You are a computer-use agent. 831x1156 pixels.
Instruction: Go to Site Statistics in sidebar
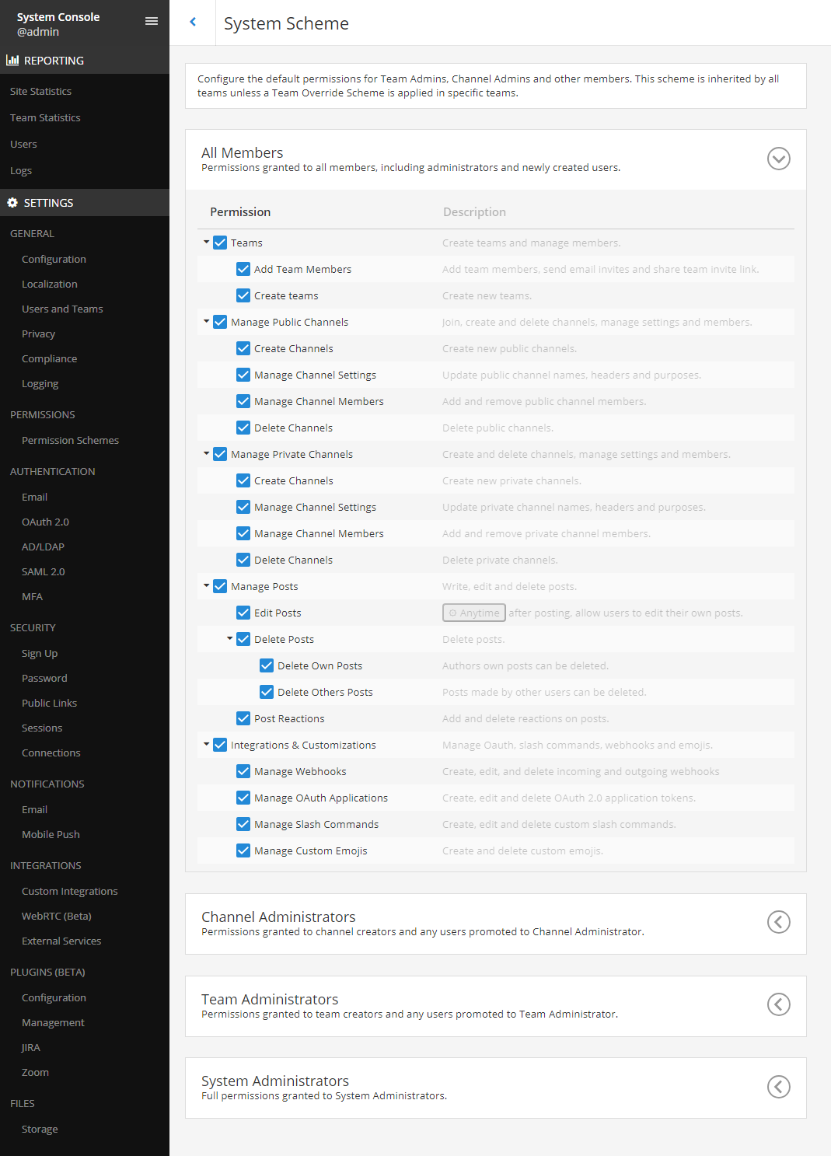(40, 91)
